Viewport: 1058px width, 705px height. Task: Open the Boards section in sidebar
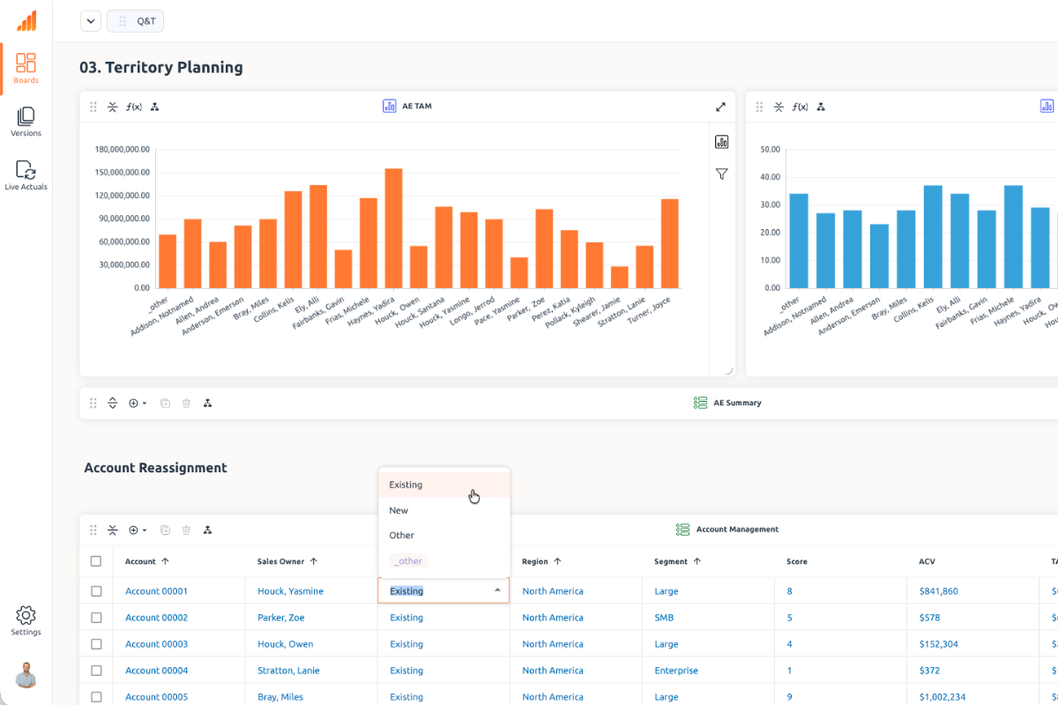(x=26, y=69)
